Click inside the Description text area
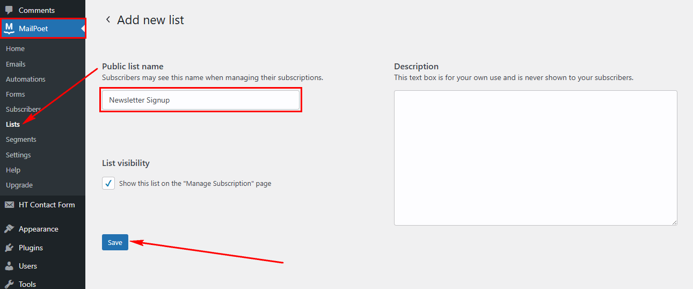 coord(535,157)
